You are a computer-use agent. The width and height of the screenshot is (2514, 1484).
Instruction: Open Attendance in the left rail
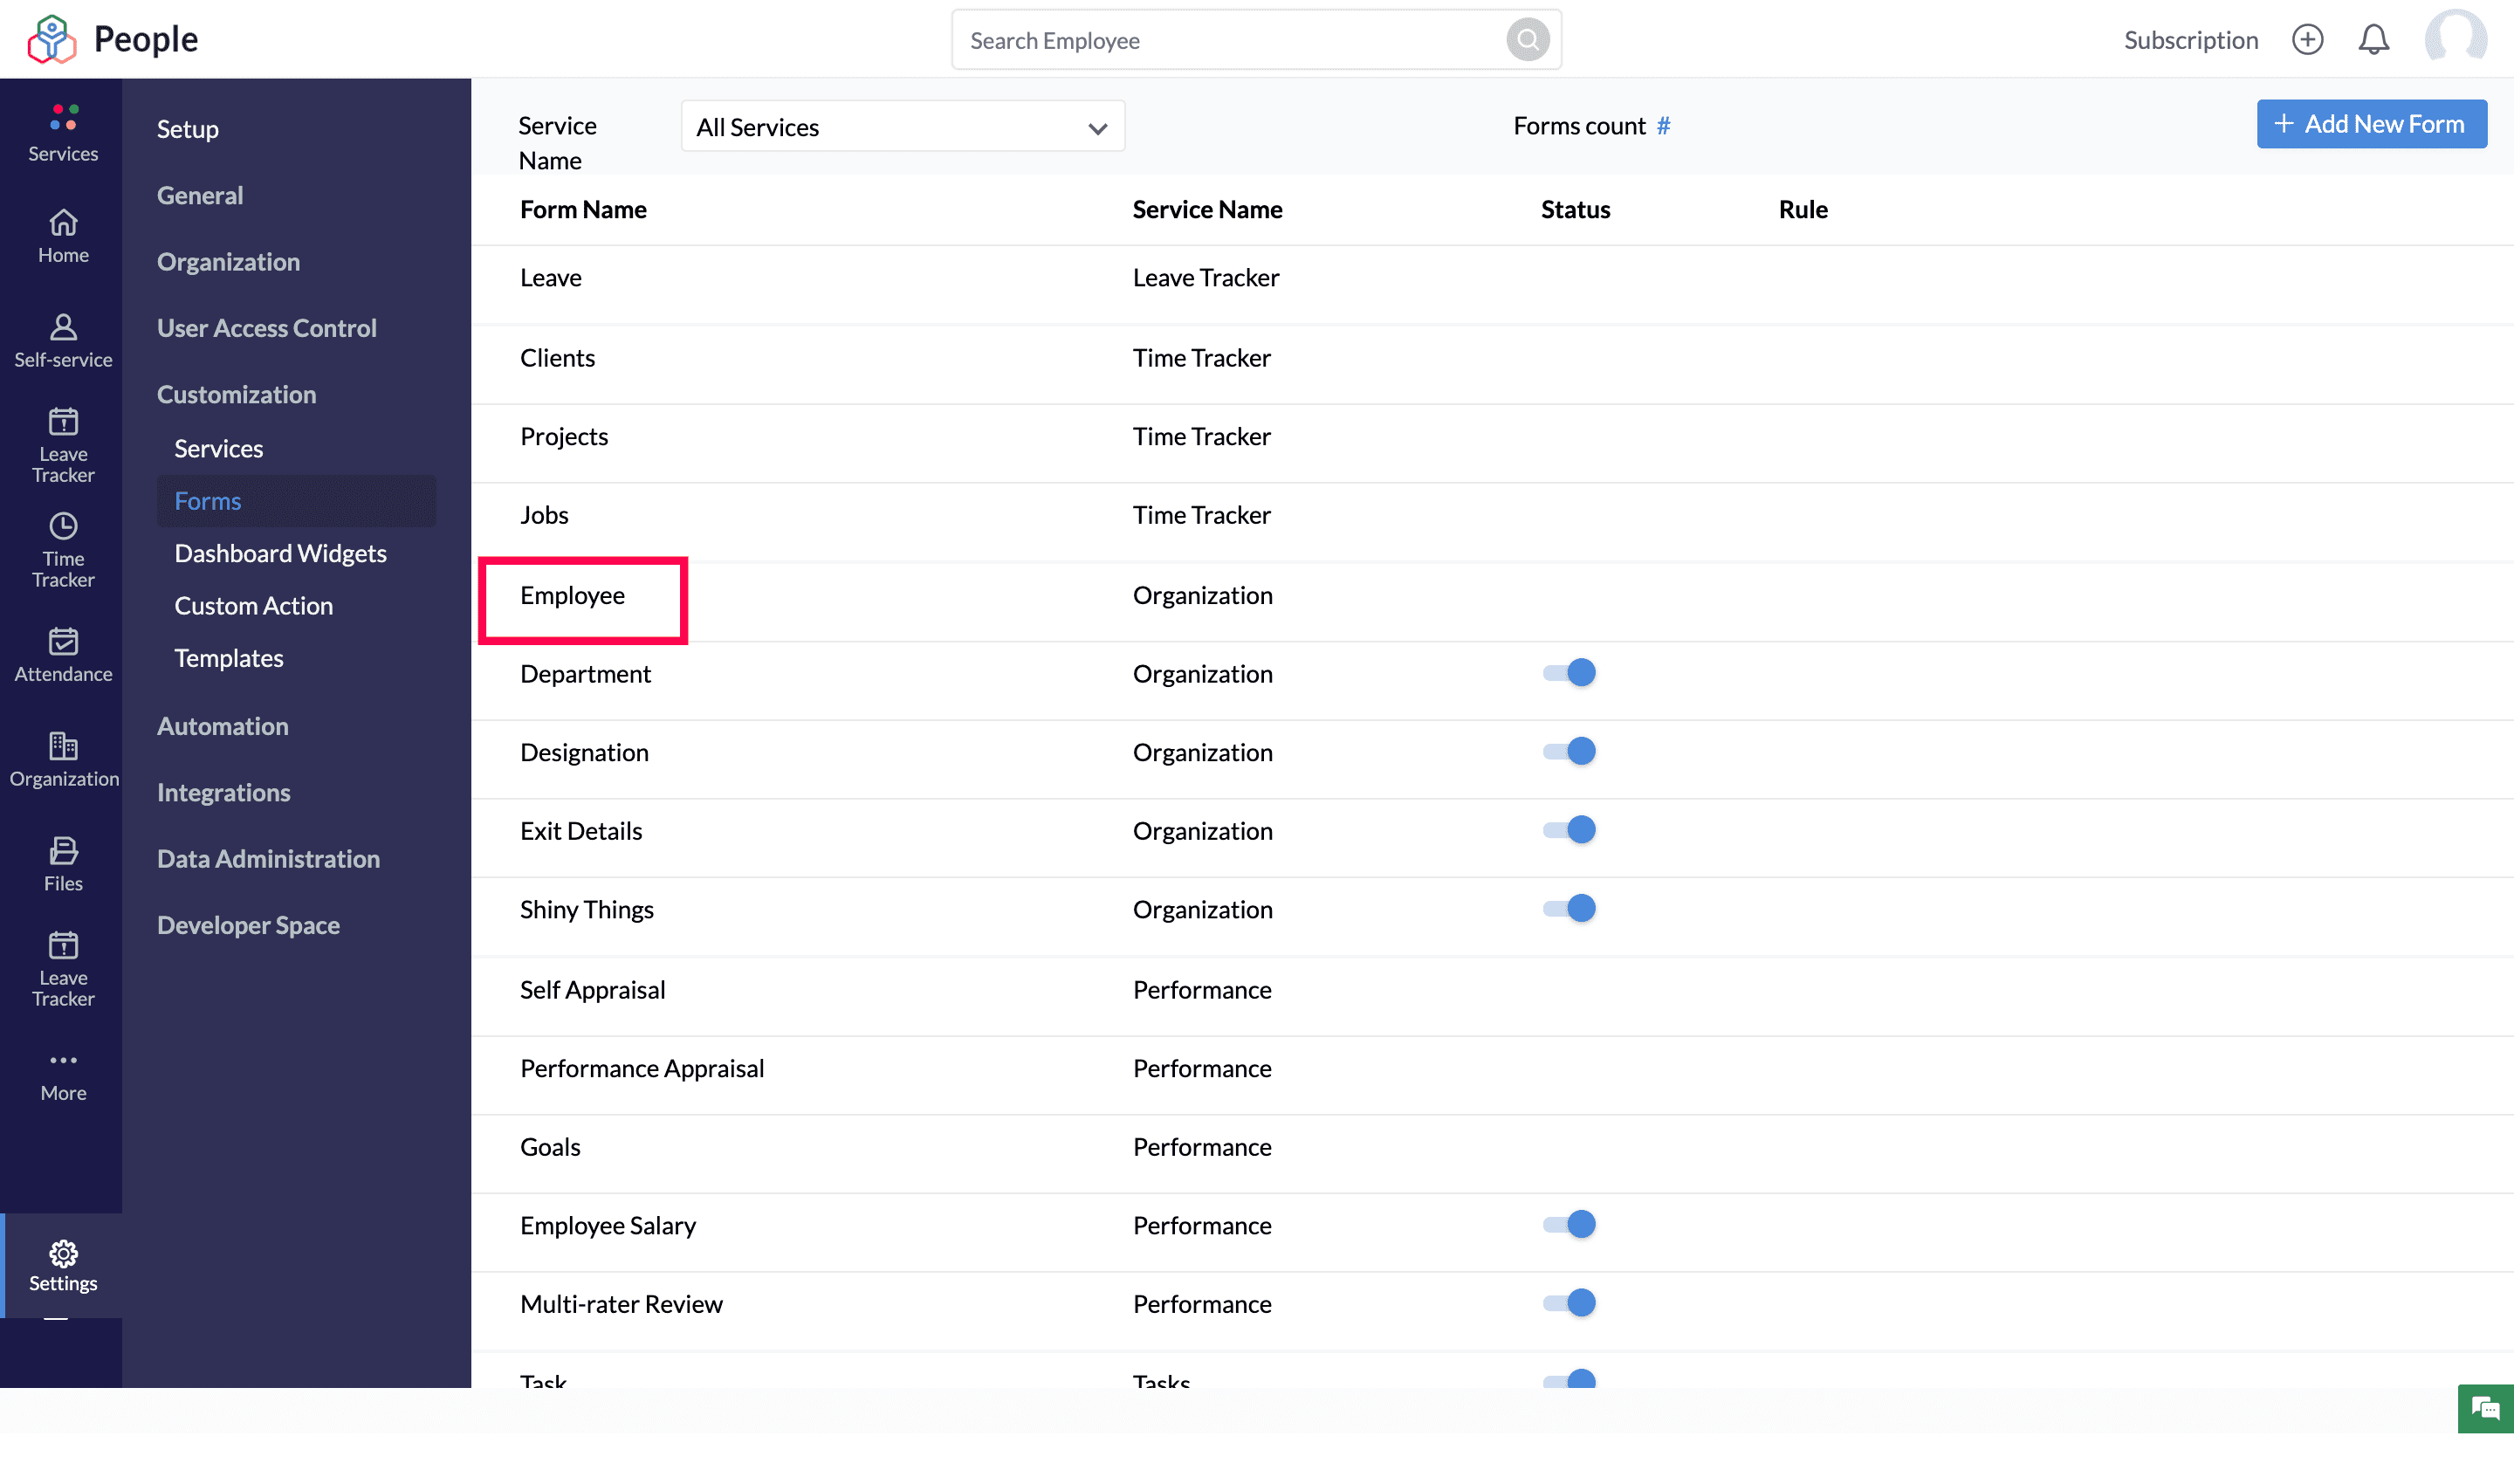click(63, 655)
